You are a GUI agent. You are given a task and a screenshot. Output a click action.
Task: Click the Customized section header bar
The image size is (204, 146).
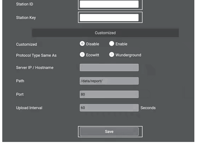pyautogui.click(x=105, y=33)
